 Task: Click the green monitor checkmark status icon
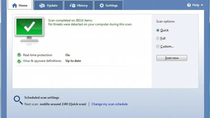pyautogui.click(x=29, y=31)
